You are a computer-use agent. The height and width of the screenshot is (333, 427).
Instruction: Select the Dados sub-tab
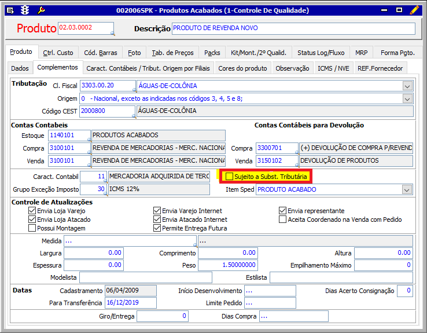20,68
